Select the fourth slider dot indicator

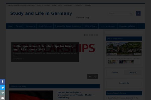92,35
